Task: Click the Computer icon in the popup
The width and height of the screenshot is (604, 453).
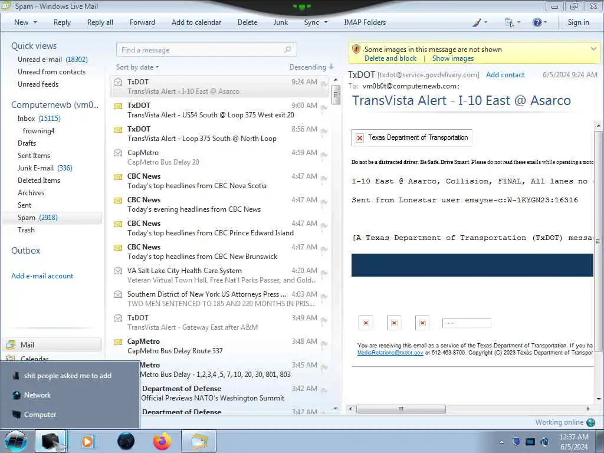Action: (x=16, y=415)
